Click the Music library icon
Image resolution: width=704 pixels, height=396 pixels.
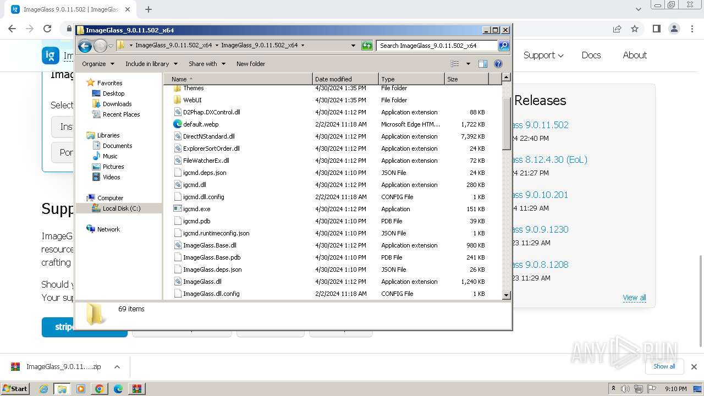click(x=96, y=156)
